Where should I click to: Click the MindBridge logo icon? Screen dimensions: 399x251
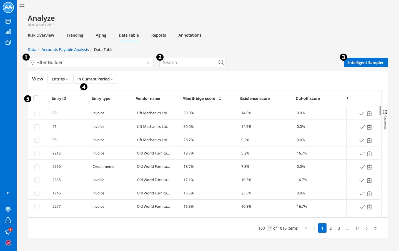[8, 7]
